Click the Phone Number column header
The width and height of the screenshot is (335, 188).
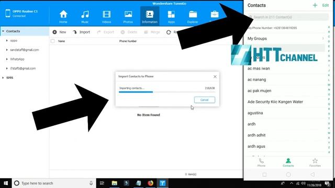click(128, 41)
